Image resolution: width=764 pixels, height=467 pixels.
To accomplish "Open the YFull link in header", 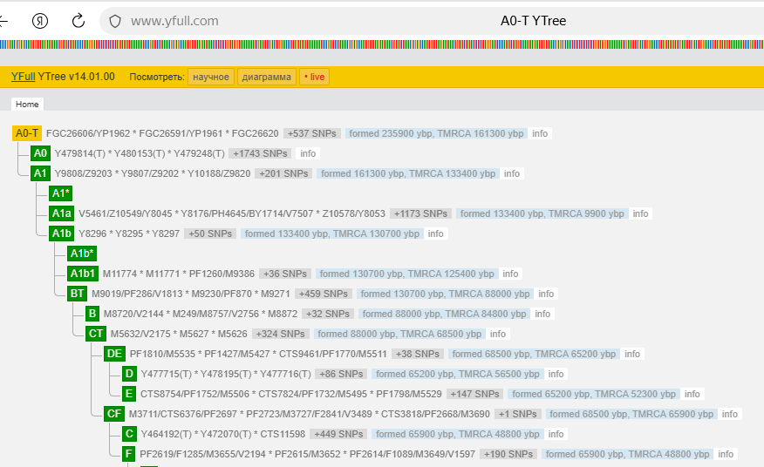I will click(x=23, y=77).
